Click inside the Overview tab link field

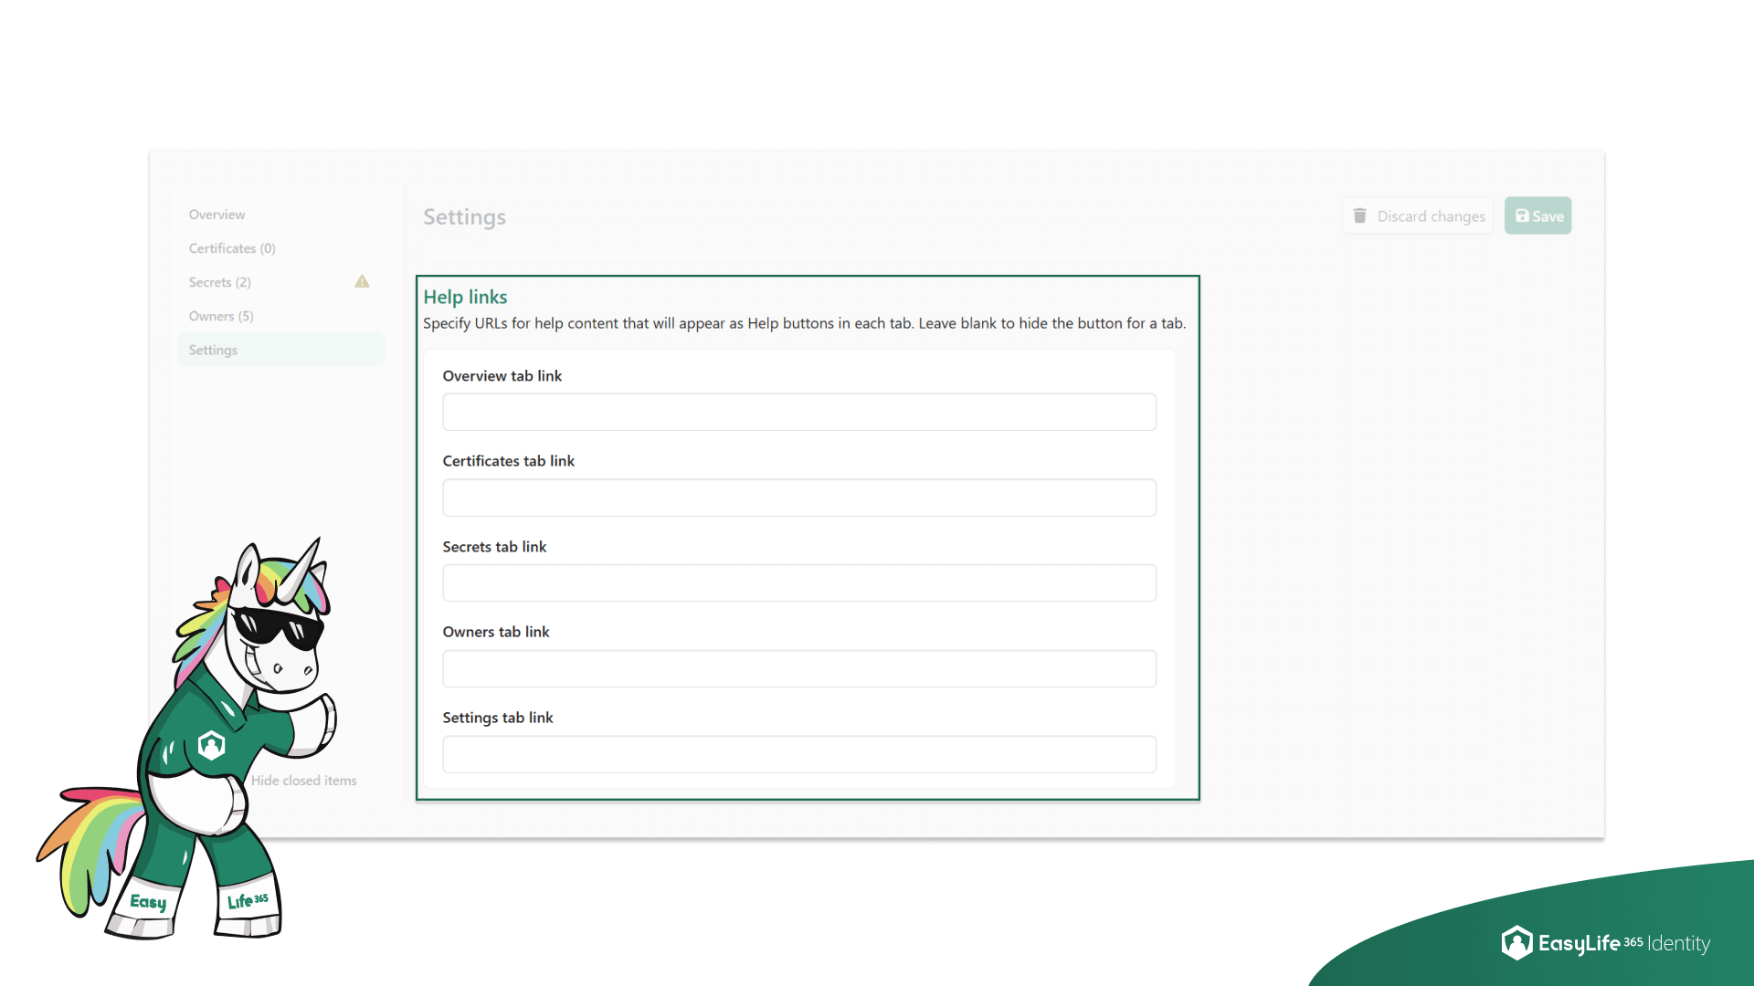tap(798, 412)
